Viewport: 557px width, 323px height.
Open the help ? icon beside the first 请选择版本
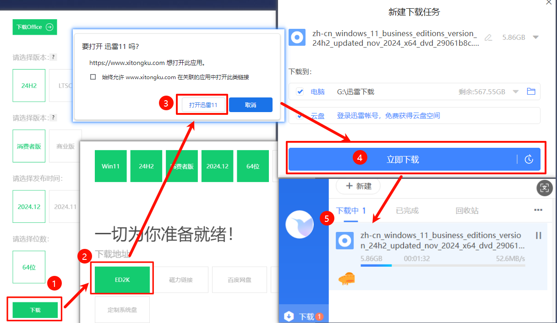point(53,57)
